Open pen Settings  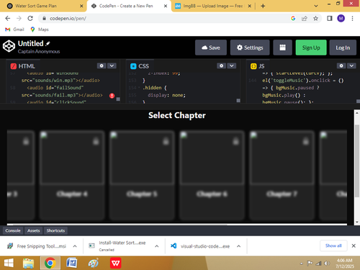pyautogui.click(x=250, y=48)
